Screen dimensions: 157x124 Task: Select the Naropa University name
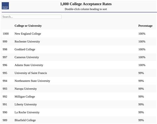(x=26, y=89)
